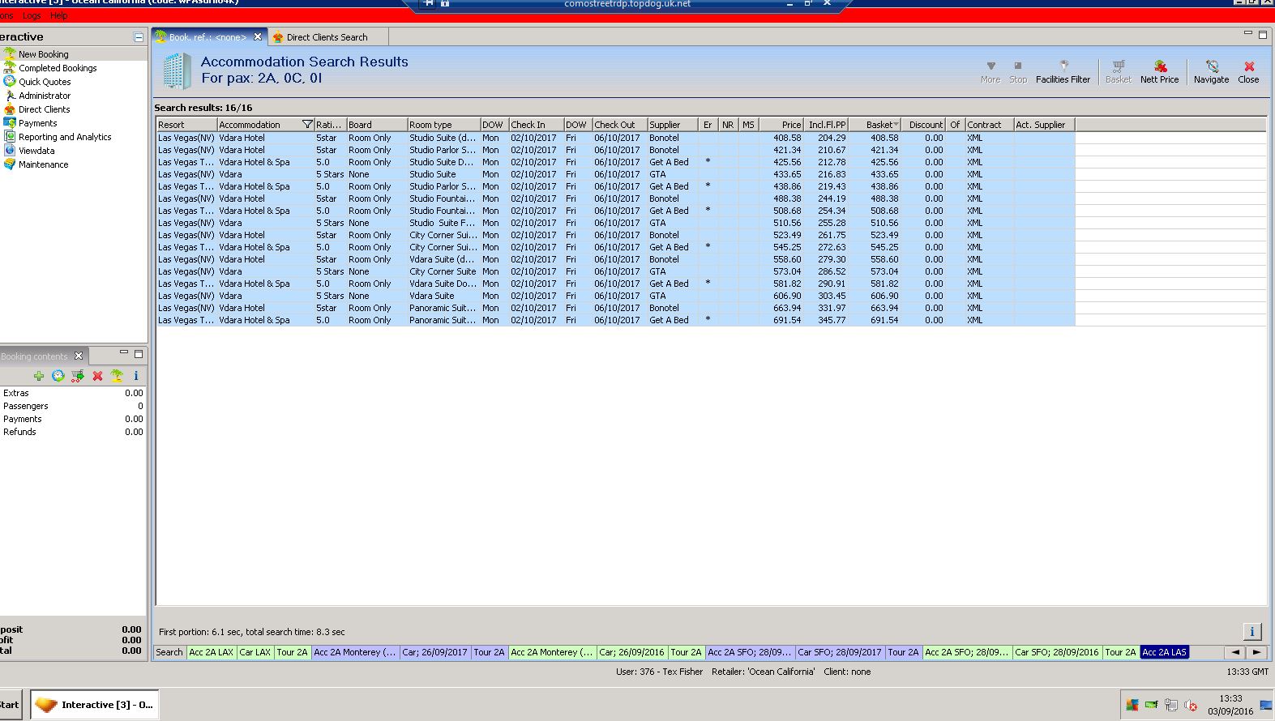Select the Get A Bed row priced 691.54

coord(616,320)
